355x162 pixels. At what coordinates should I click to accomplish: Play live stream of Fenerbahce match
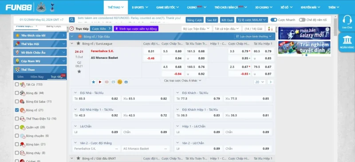[x=100, y=82]
